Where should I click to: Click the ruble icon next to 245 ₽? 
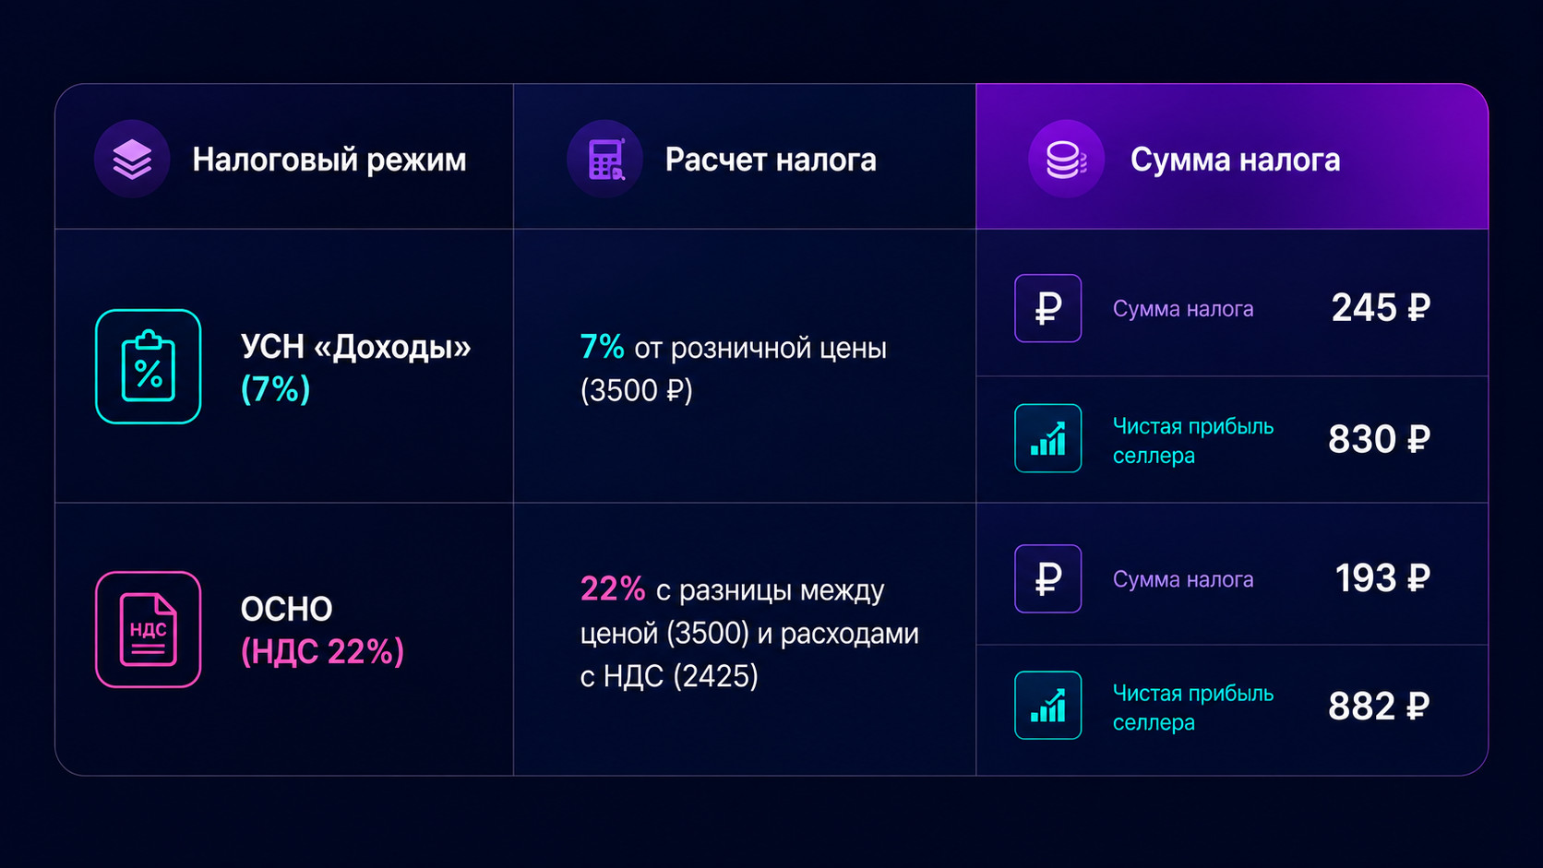pyautogui.click(x=1048, y=308)
